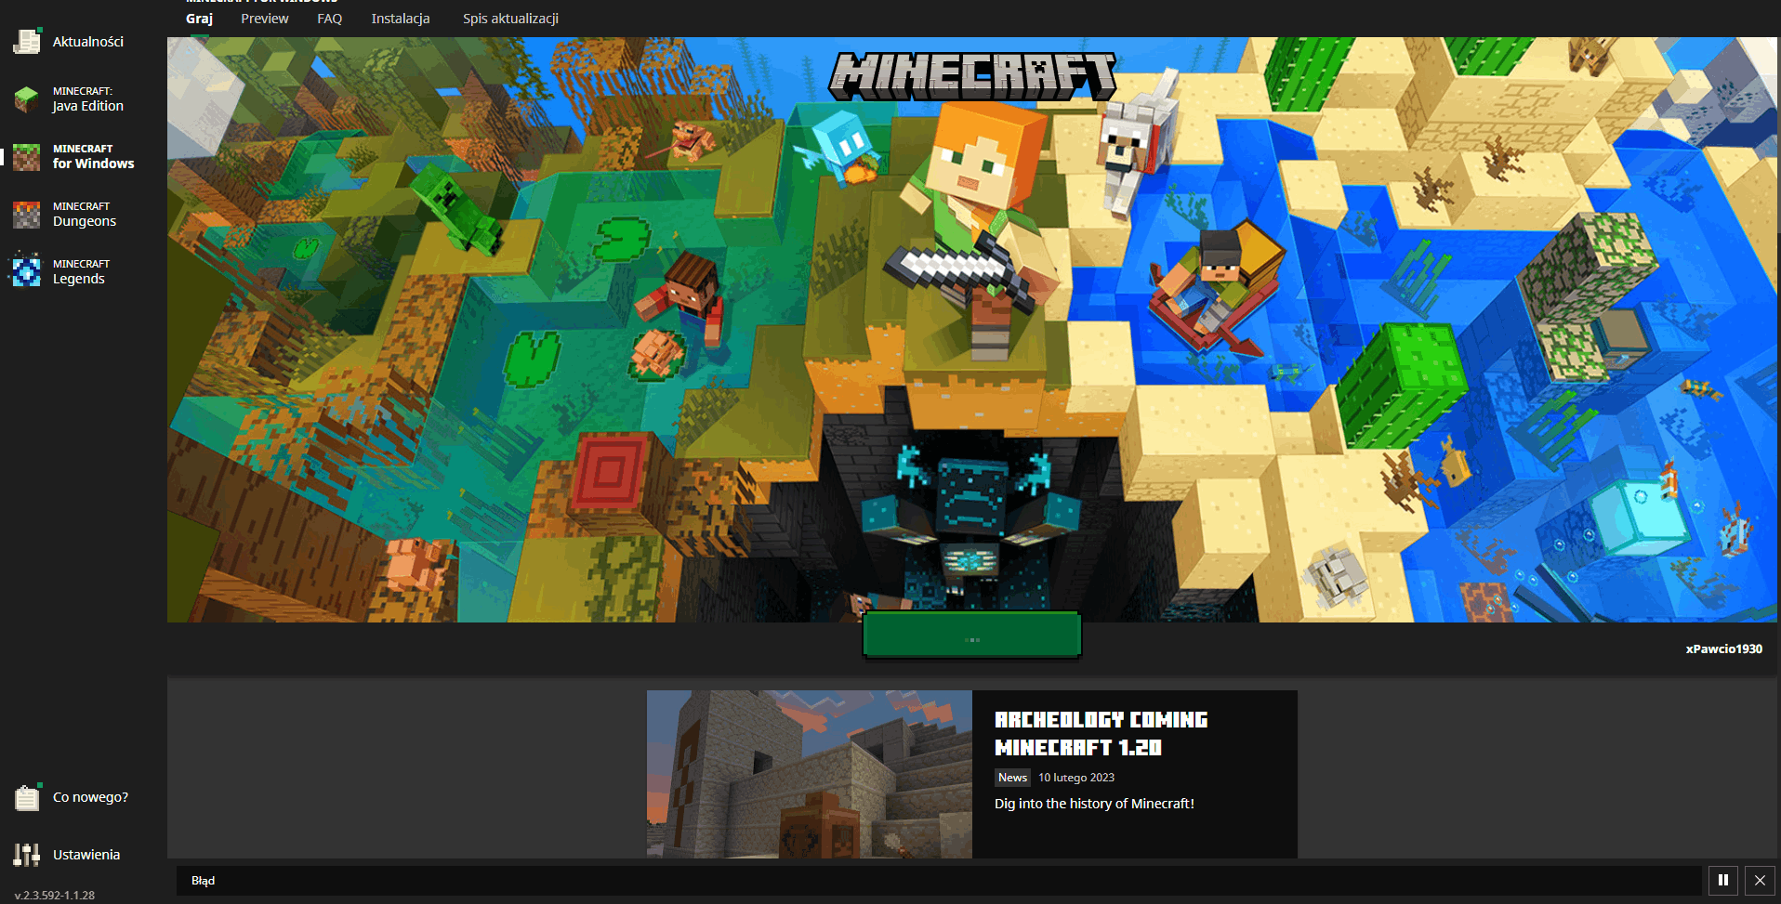Select Minecraft for Windows label in the sidebar
Screen dimensions: 1781x904
point(93,157)
